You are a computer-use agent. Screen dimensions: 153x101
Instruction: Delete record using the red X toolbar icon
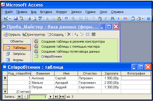coord(125,18)
